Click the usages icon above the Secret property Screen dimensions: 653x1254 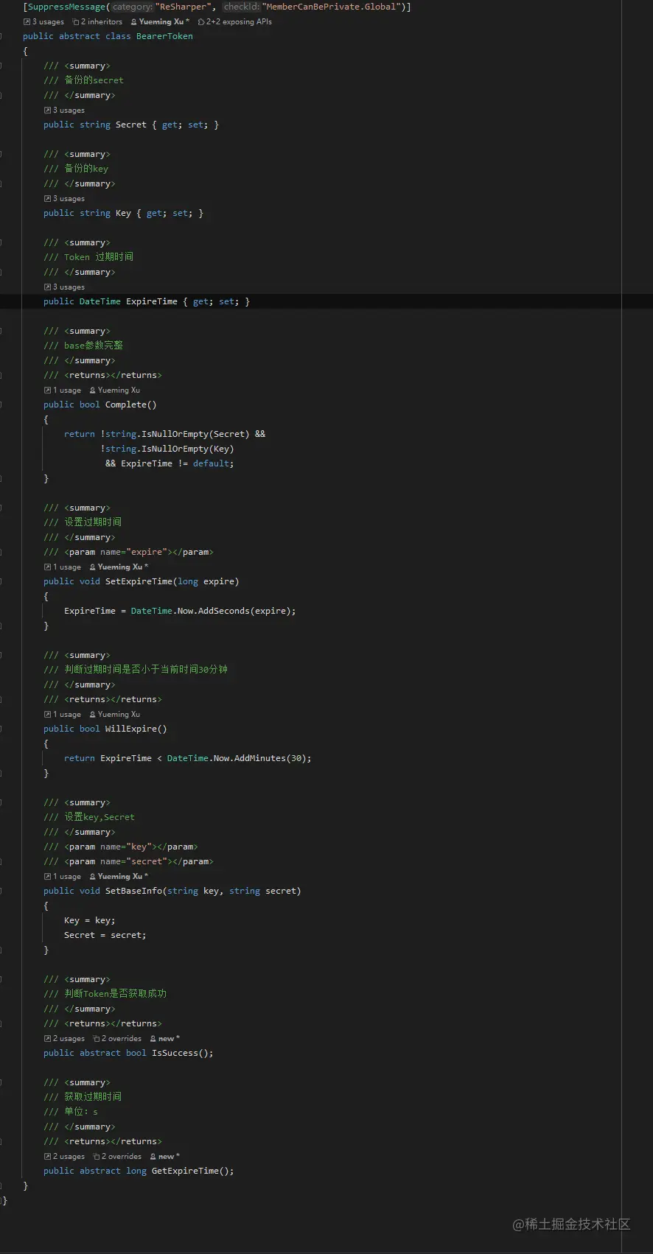click(x=48, y=111)
